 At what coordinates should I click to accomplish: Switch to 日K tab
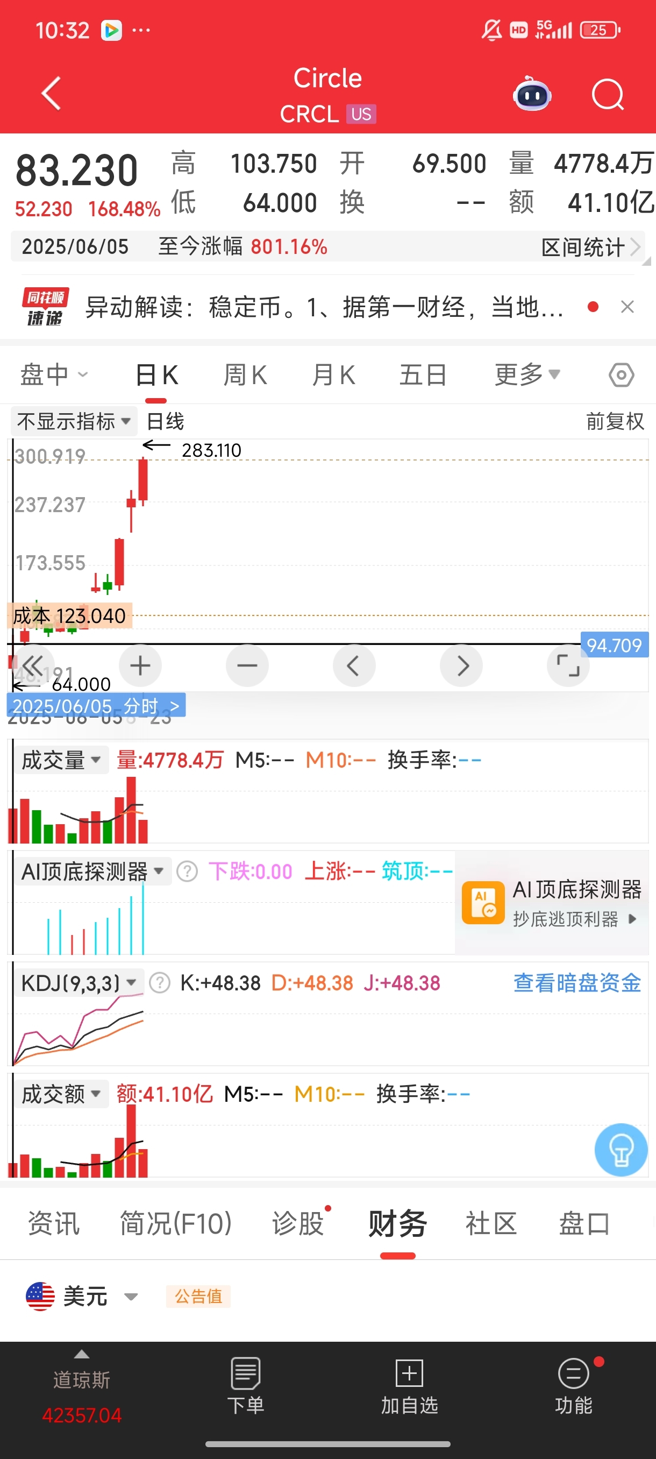click(157, 375)
